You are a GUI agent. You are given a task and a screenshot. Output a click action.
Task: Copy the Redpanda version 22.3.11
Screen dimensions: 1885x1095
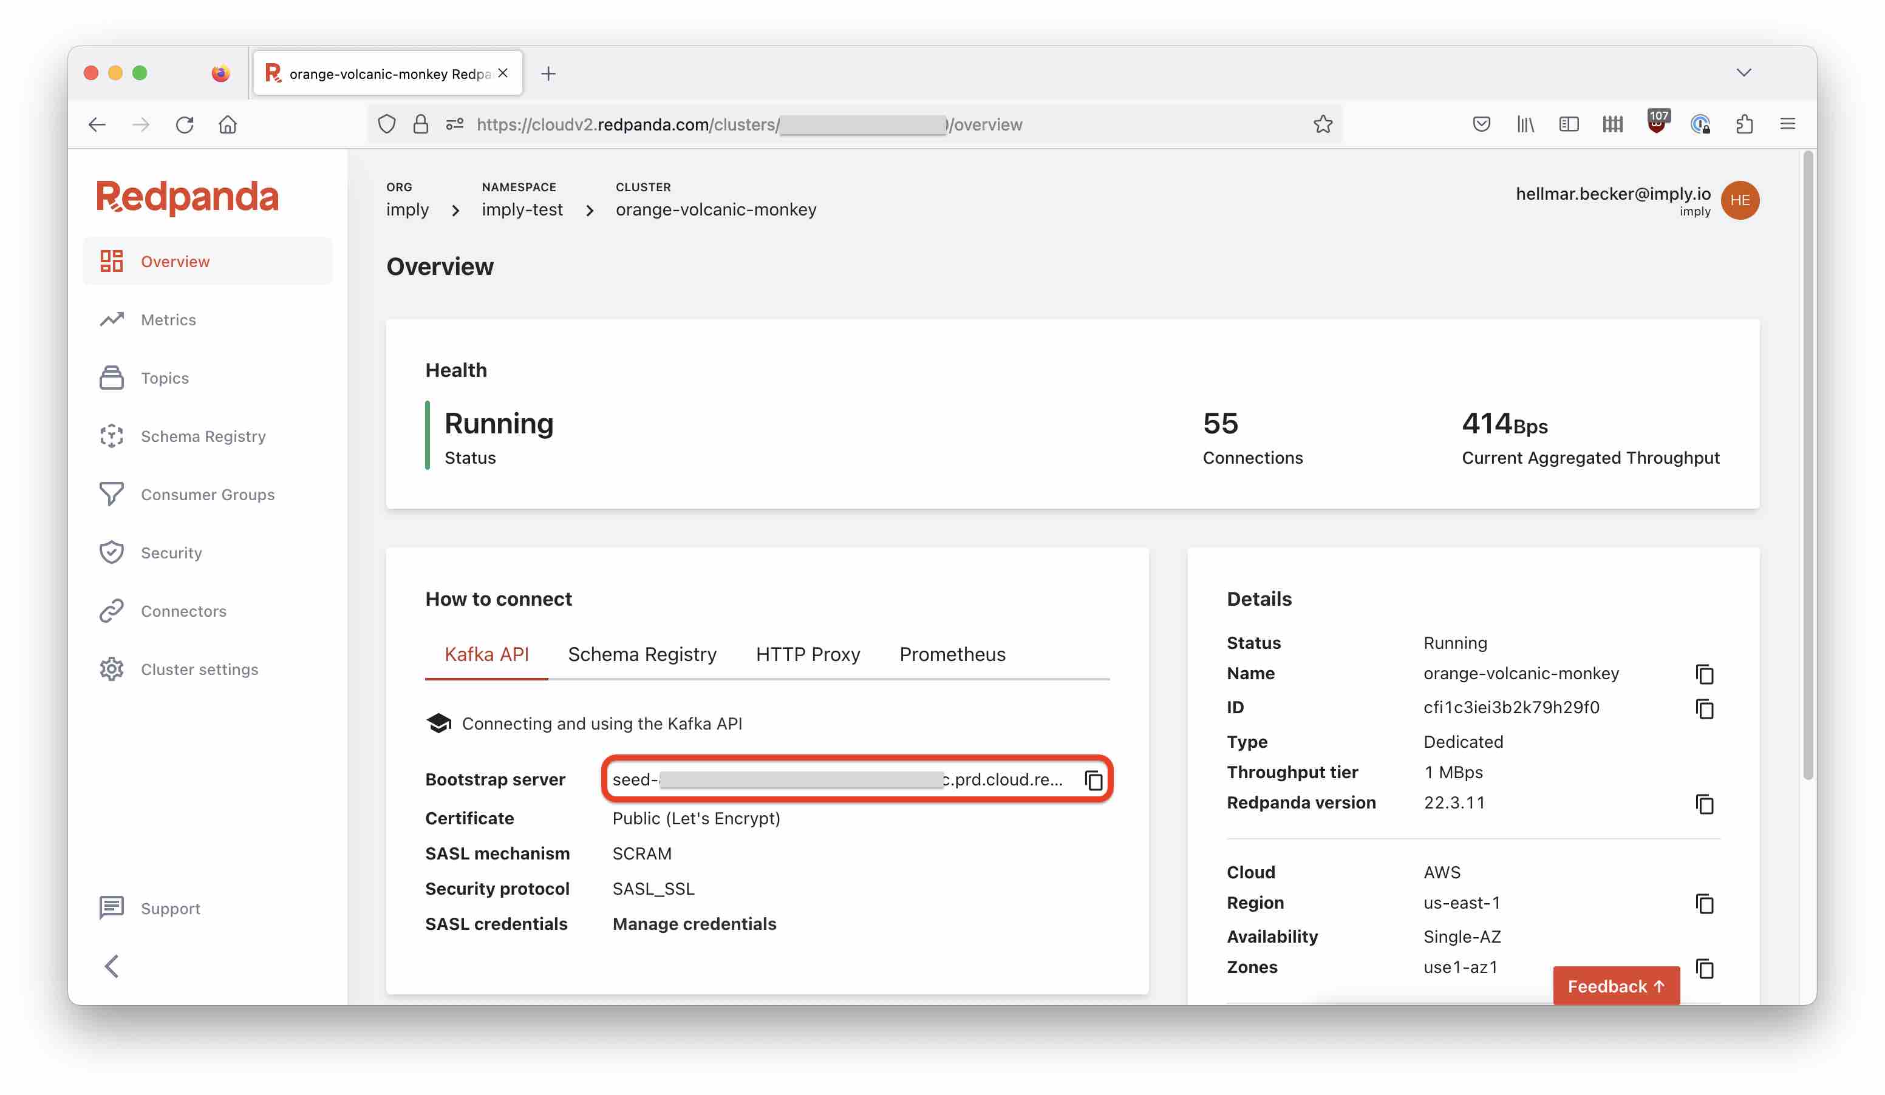1705,805
